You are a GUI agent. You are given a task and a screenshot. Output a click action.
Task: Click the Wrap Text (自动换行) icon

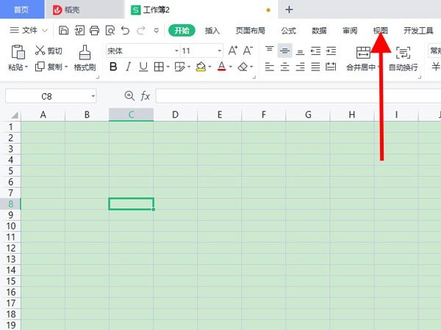(403, 52)
